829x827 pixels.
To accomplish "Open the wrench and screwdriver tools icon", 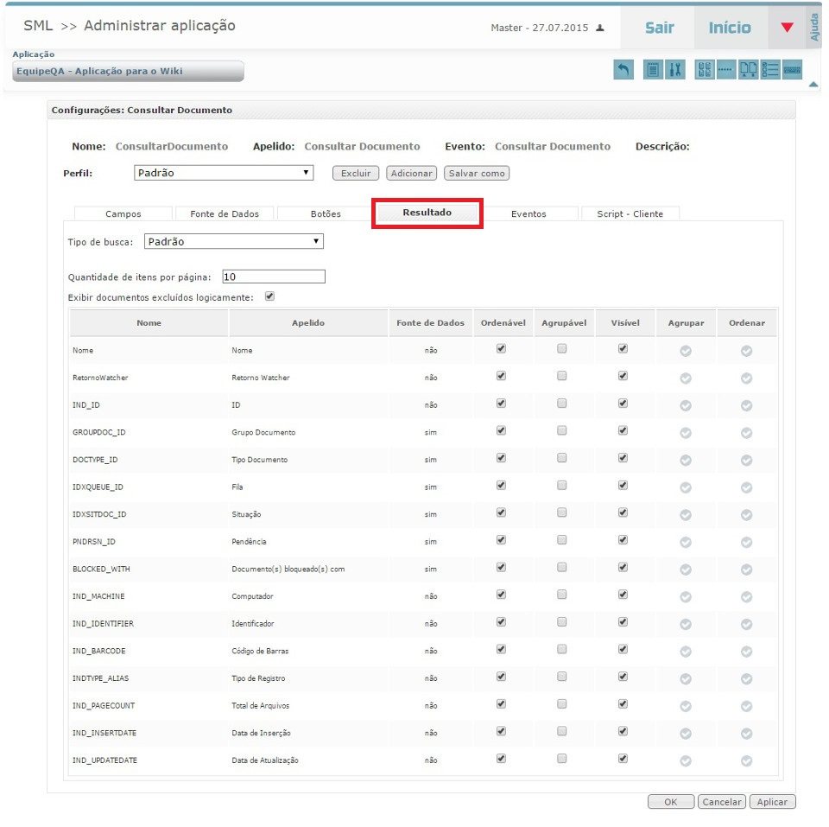I will click(675, 70).
